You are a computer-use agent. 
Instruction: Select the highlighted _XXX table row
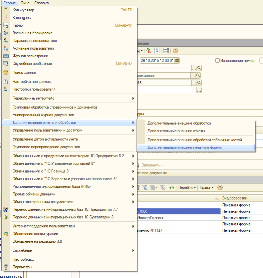point(178,211)
